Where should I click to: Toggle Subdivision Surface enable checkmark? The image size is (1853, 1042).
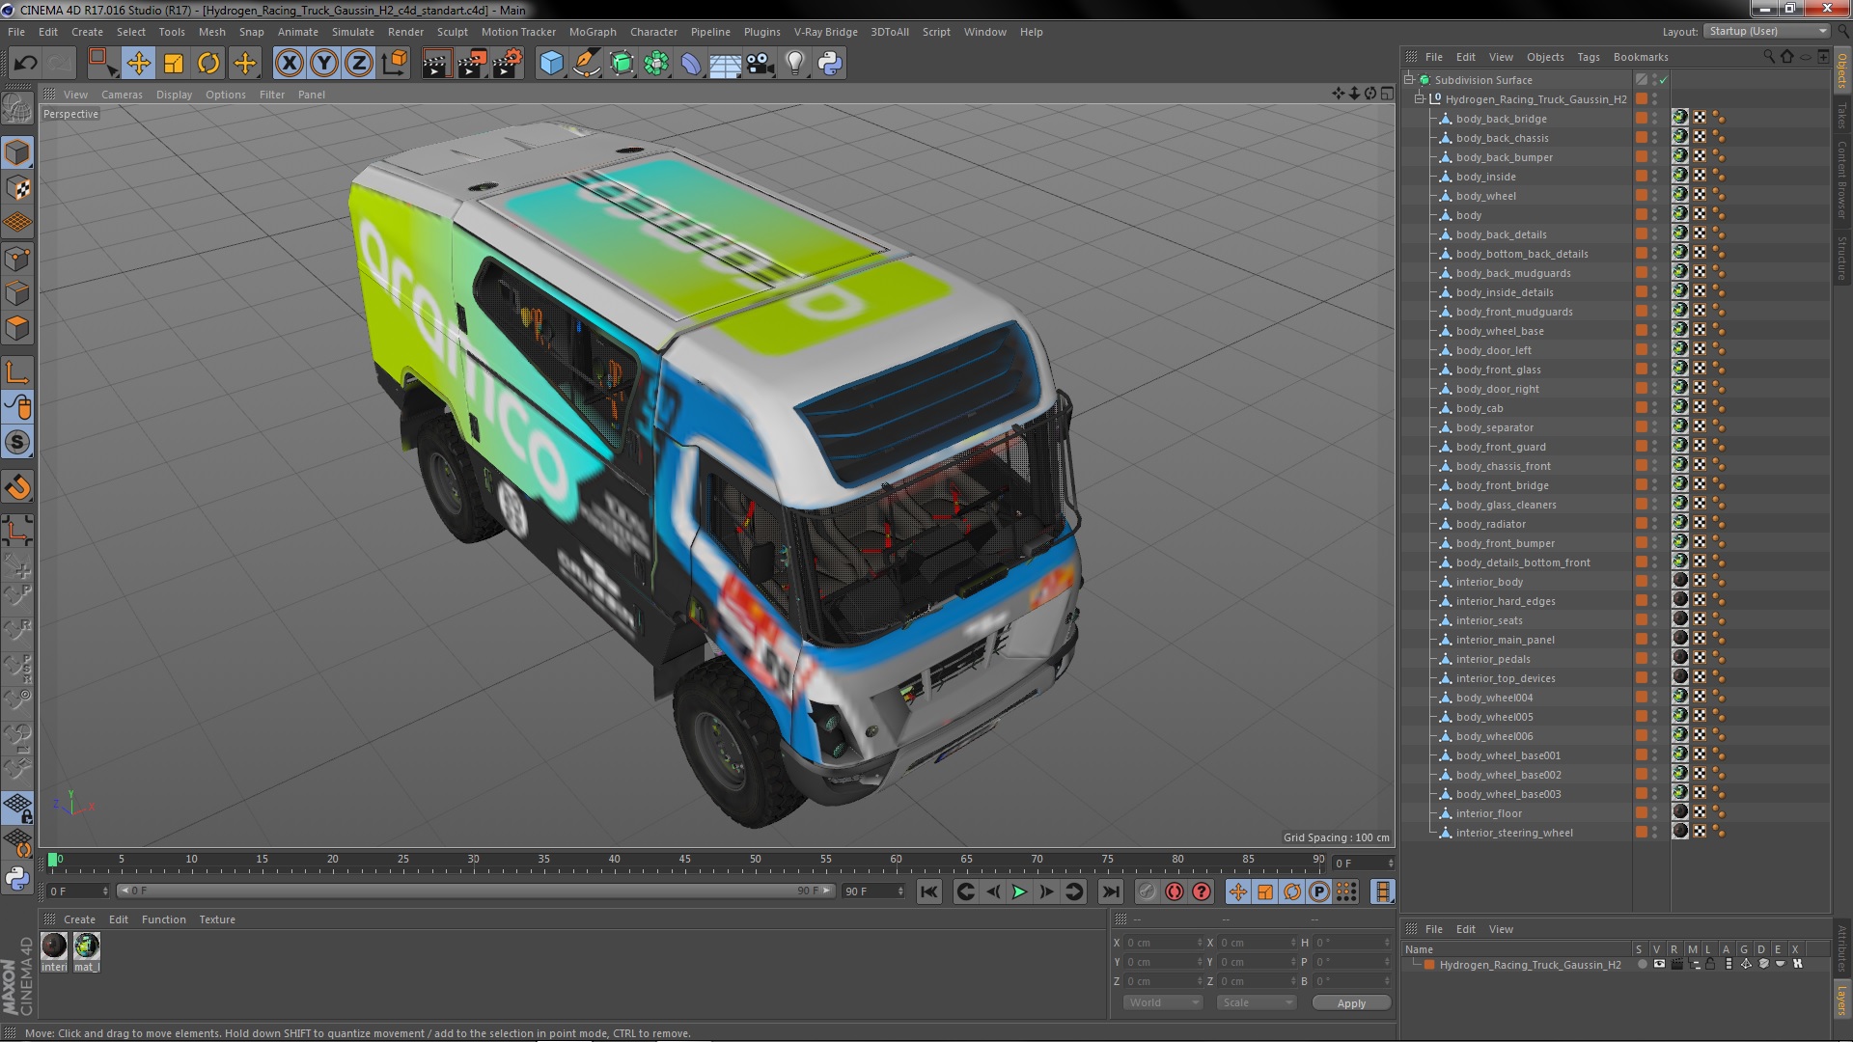(x=1664, y=80)
